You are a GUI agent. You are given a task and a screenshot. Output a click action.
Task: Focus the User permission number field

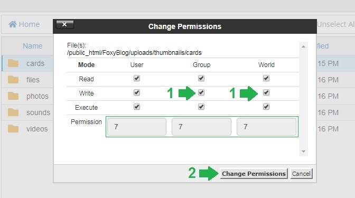coord(137,127)
